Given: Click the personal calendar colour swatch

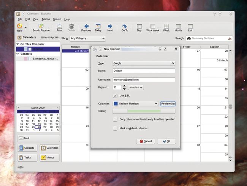Looking at the screenshot, I should coord(26,49).
